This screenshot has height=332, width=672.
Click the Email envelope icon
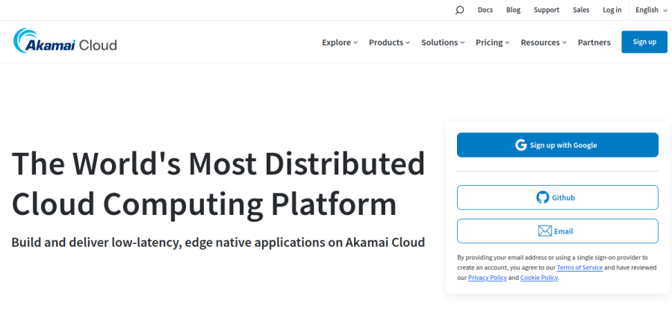coord(545,231)
